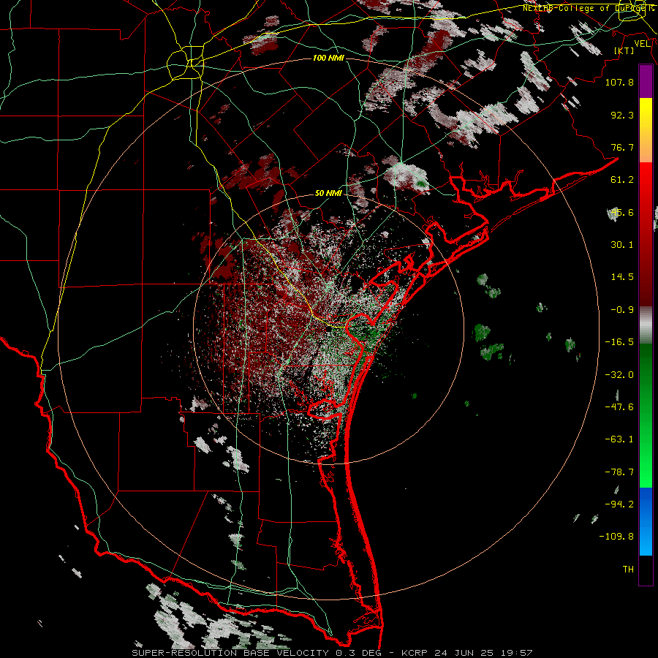Viewport: 658px width, 658px height.
Task: Click the 14.5 value on velocity scale
Action: (622, 277)
